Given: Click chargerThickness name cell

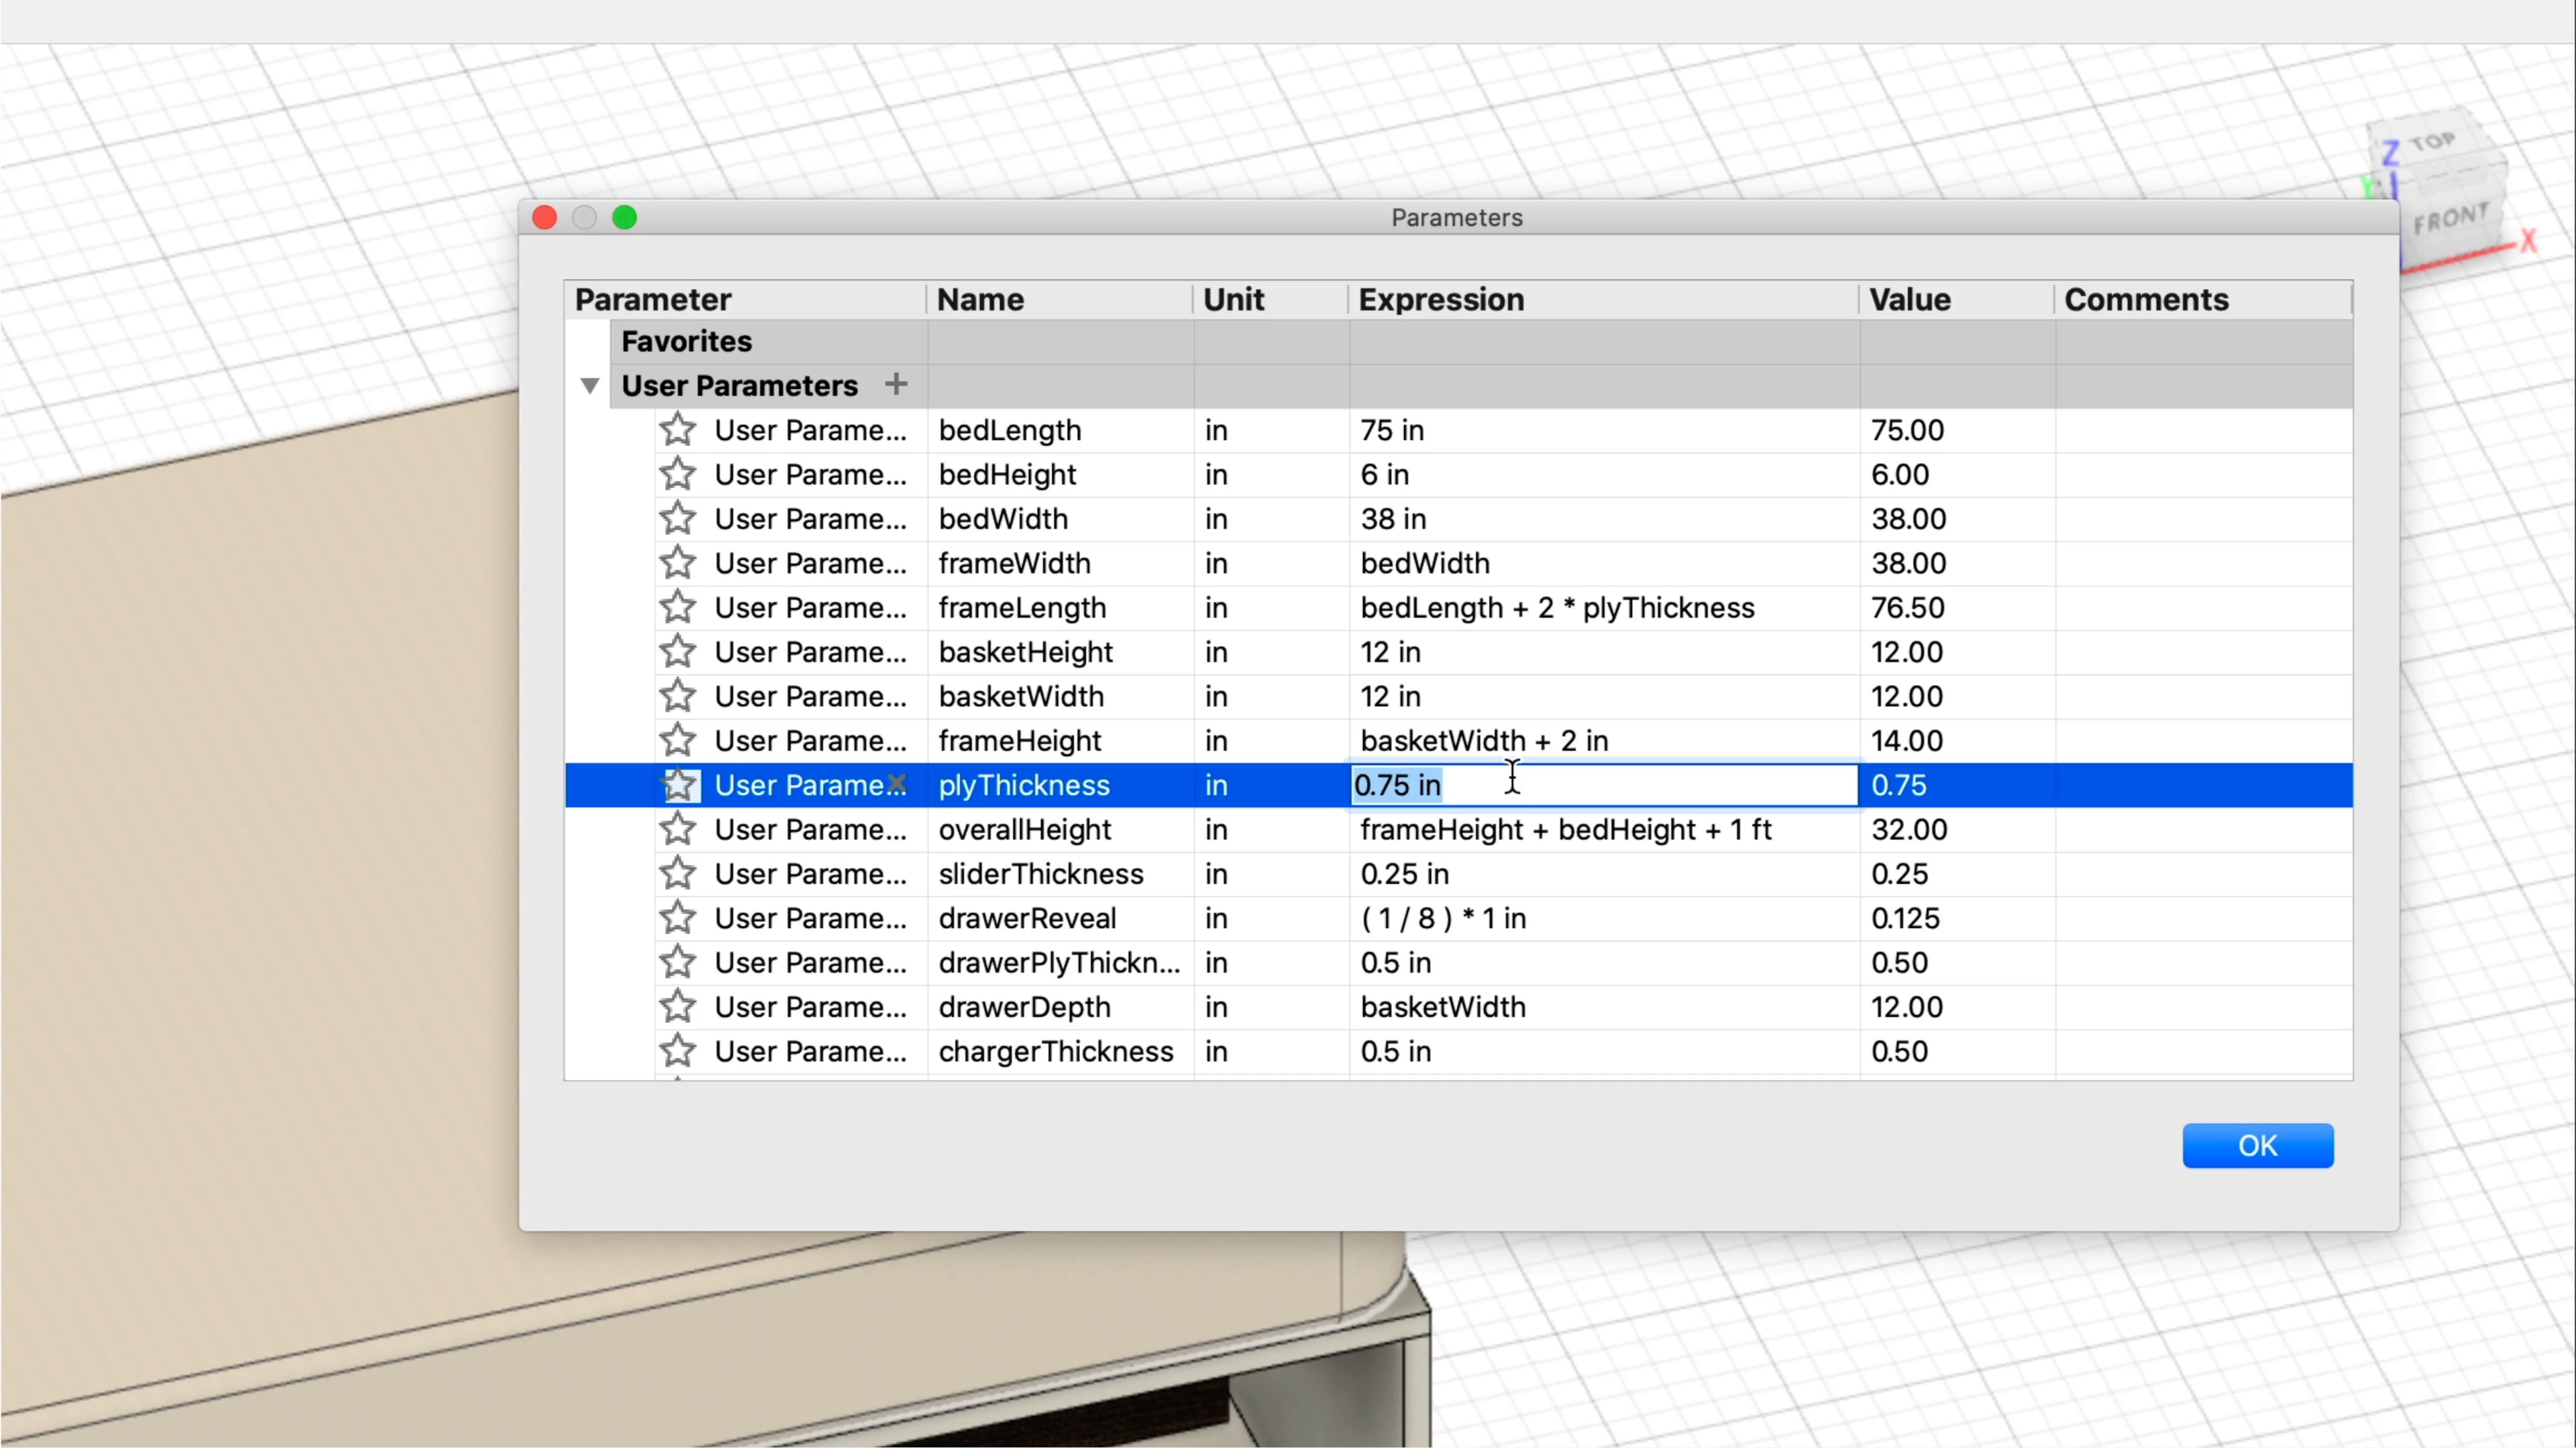Looking at the screenshot, I should 1060,1051.
